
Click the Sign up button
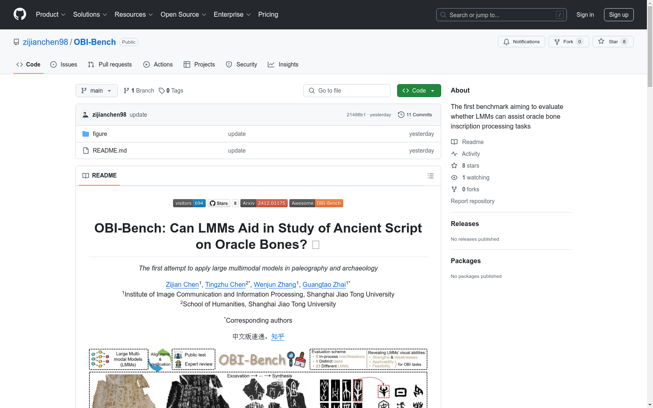tap(619, 15)
